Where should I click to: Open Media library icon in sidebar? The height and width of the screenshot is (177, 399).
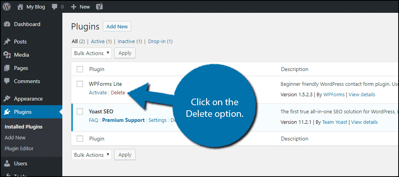pos(7,55)
